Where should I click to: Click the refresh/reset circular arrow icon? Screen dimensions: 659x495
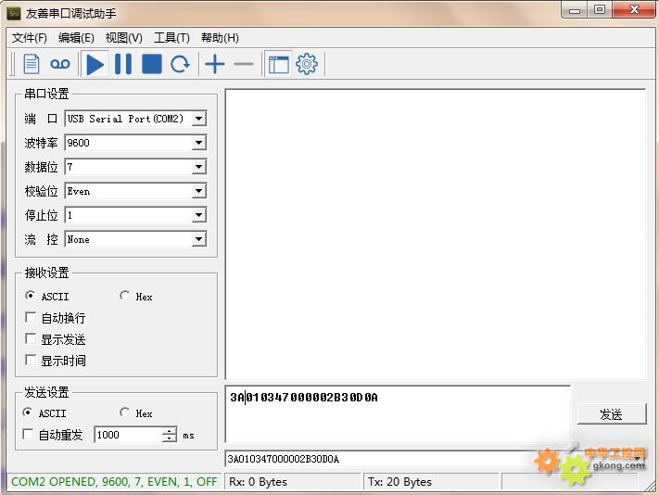pos(181,64)
